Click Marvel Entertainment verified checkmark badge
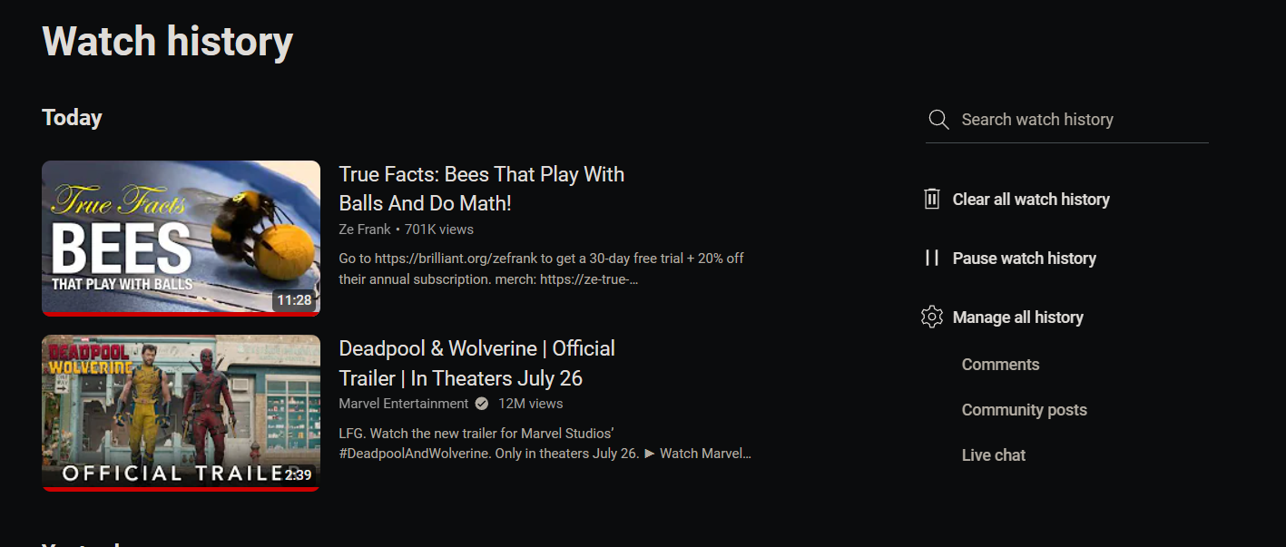Image resolution: width=1286 pixels, height=547 pixels. (482, 404)
